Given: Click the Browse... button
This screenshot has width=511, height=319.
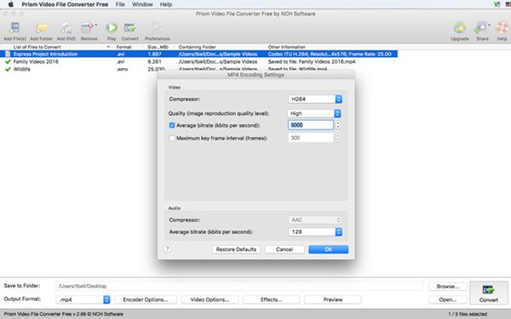Looking at the screenshot, I should point(447,287).
